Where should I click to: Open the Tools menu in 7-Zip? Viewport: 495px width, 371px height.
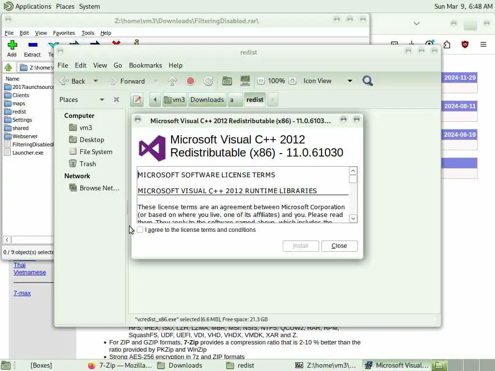point(88,33)
